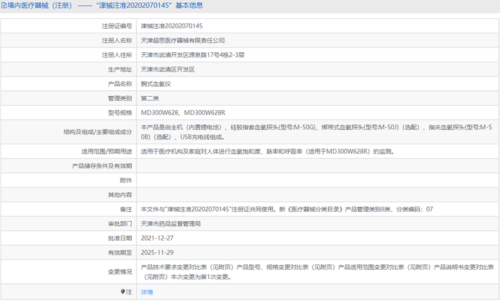Click the 审批部门 label
Viewport: 500px width, 301px height.
[x=120, y=224]
